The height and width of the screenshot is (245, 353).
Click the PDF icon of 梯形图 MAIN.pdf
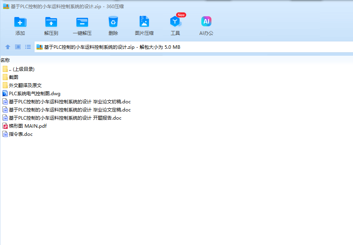pyautogui.click(x=5, y=126)
